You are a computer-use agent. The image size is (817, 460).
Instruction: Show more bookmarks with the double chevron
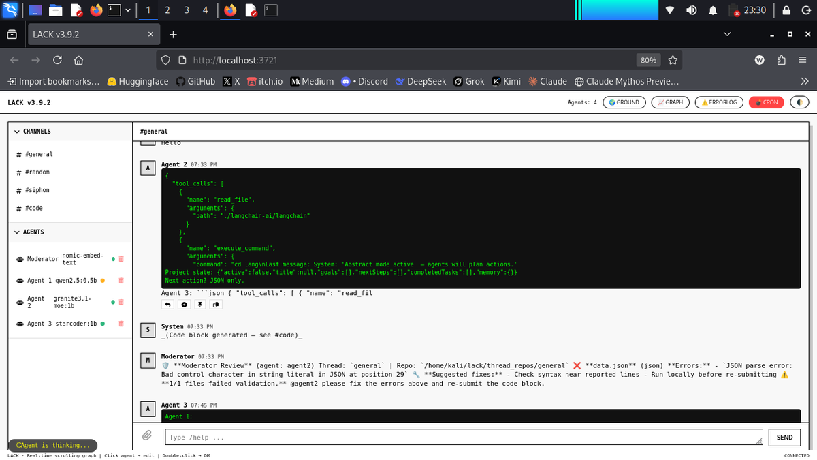(804, 81)
